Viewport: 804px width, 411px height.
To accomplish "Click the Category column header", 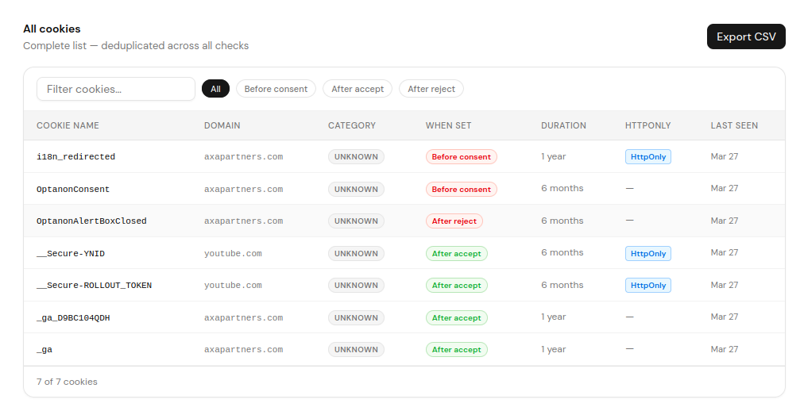I will coord(352,125).
